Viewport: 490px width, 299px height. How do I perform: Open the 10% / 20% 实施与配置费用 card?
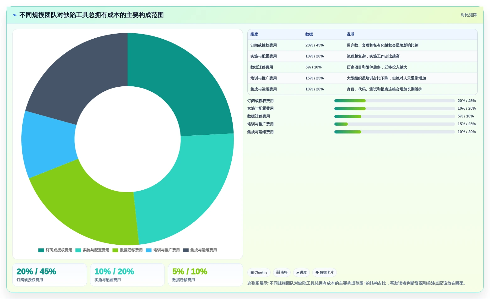tap(127, 275)
